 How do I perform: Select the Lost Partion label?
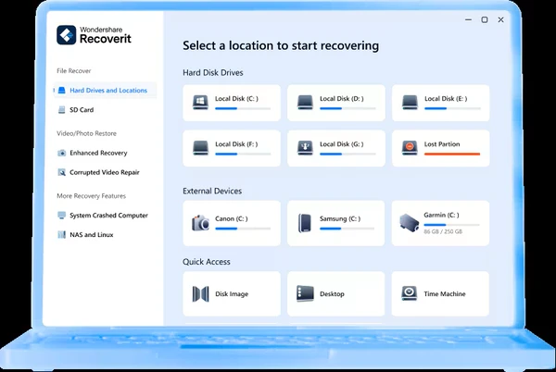[x=442, y=144]
